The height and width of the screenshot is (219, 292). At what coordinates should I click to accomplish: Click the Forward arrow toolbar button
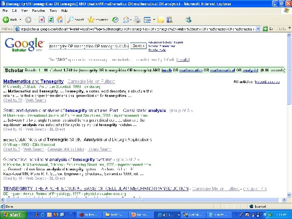pyautogui.click(x=28, y=19)
